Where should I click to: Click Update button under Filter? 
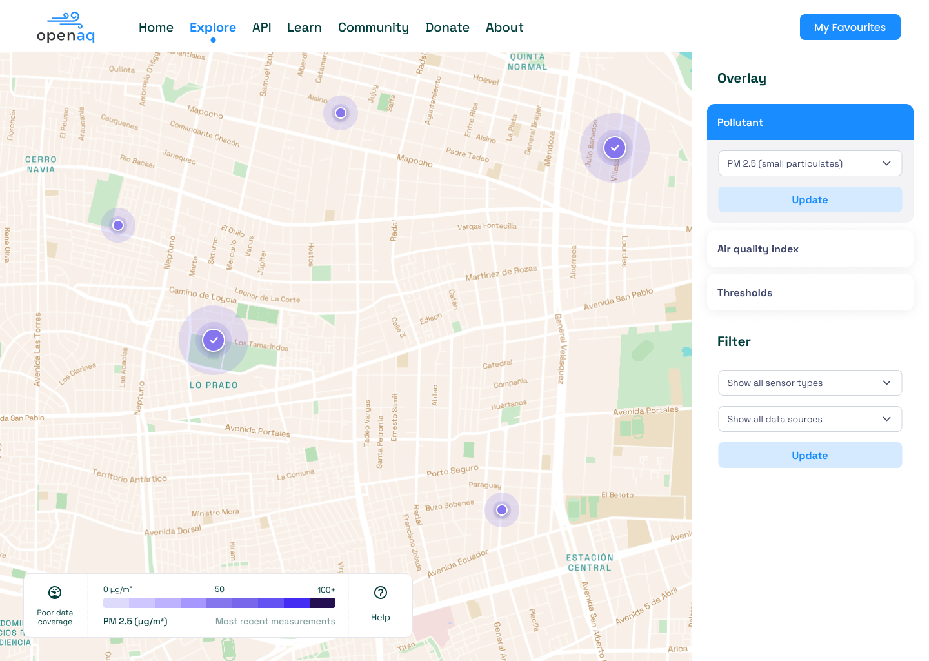point(810,455)
